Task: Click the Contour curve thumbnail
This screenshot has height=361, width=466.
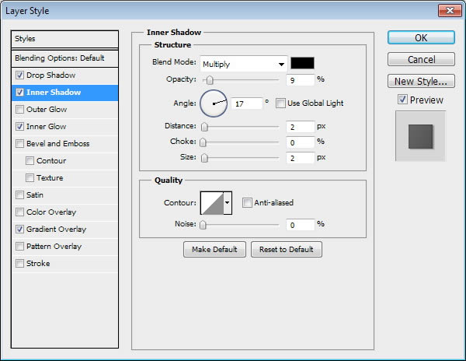Action: [x=212, y=202]
